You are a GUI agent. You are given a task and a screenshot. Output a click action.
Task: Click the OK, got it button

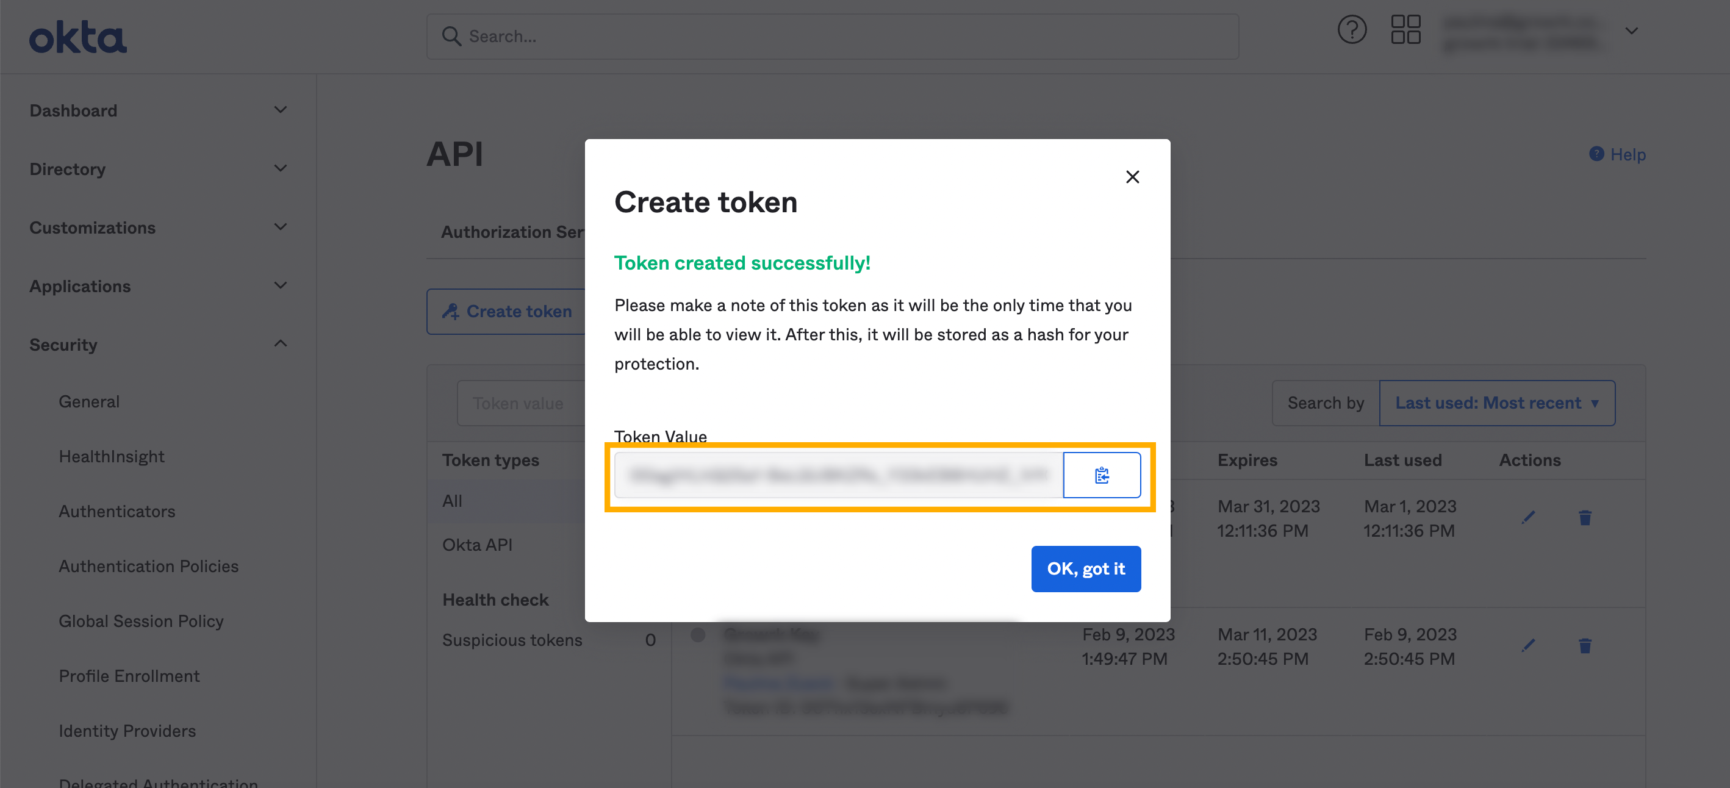[x=1085, y=568]
